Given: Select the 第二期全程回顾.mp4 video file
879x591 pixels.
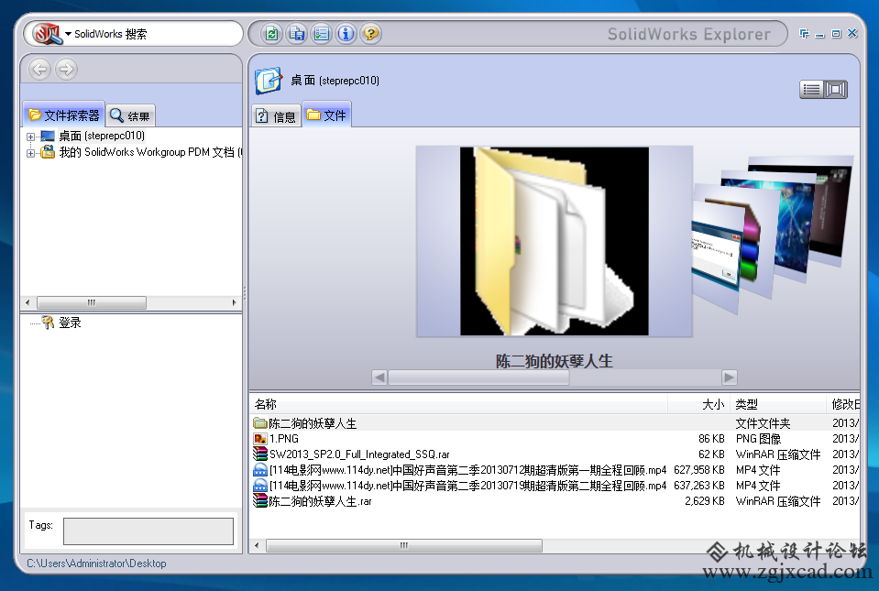Looking at the screenshot, I should click(555, 486).
